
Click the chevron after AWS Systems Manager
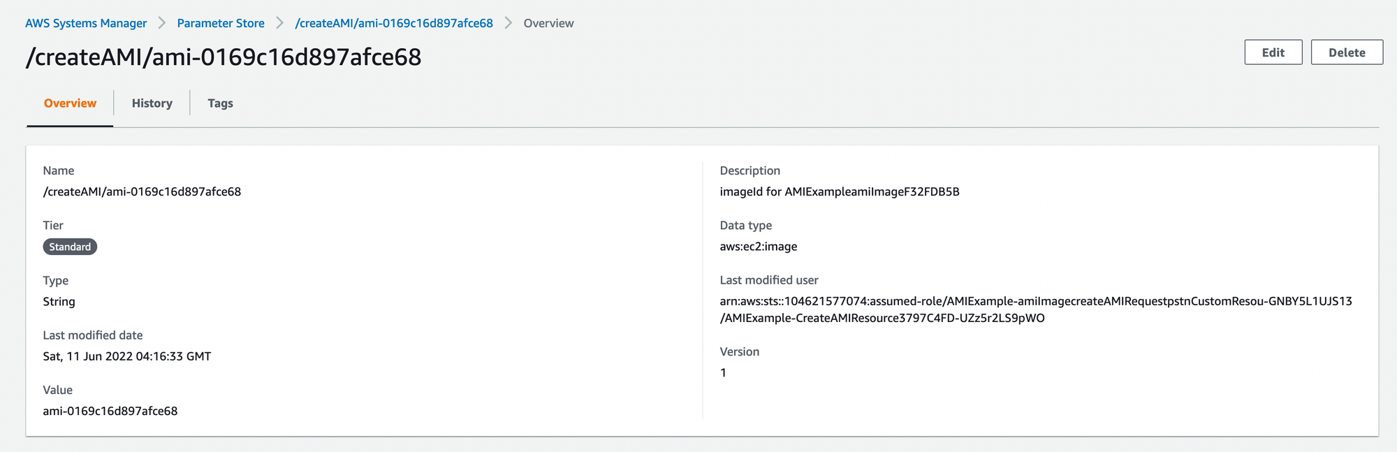[x=162, y=23]
